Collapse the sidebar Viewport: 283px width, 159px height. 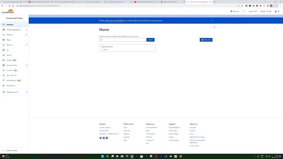tap(10, 150)
